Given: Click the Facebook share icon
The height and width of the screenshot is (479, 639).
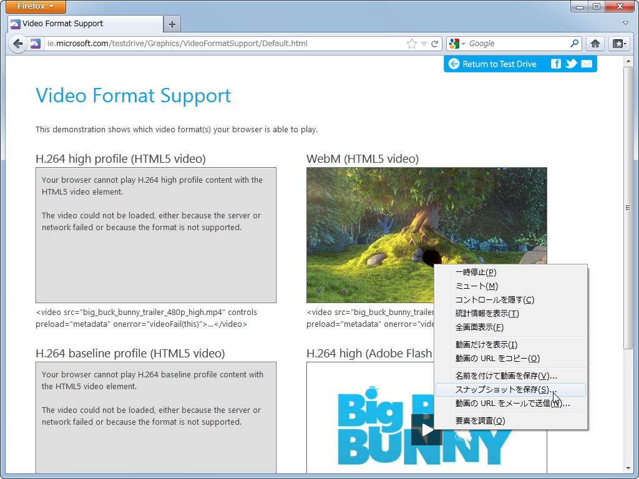Looking at the screenshot, I should [555, 64].
